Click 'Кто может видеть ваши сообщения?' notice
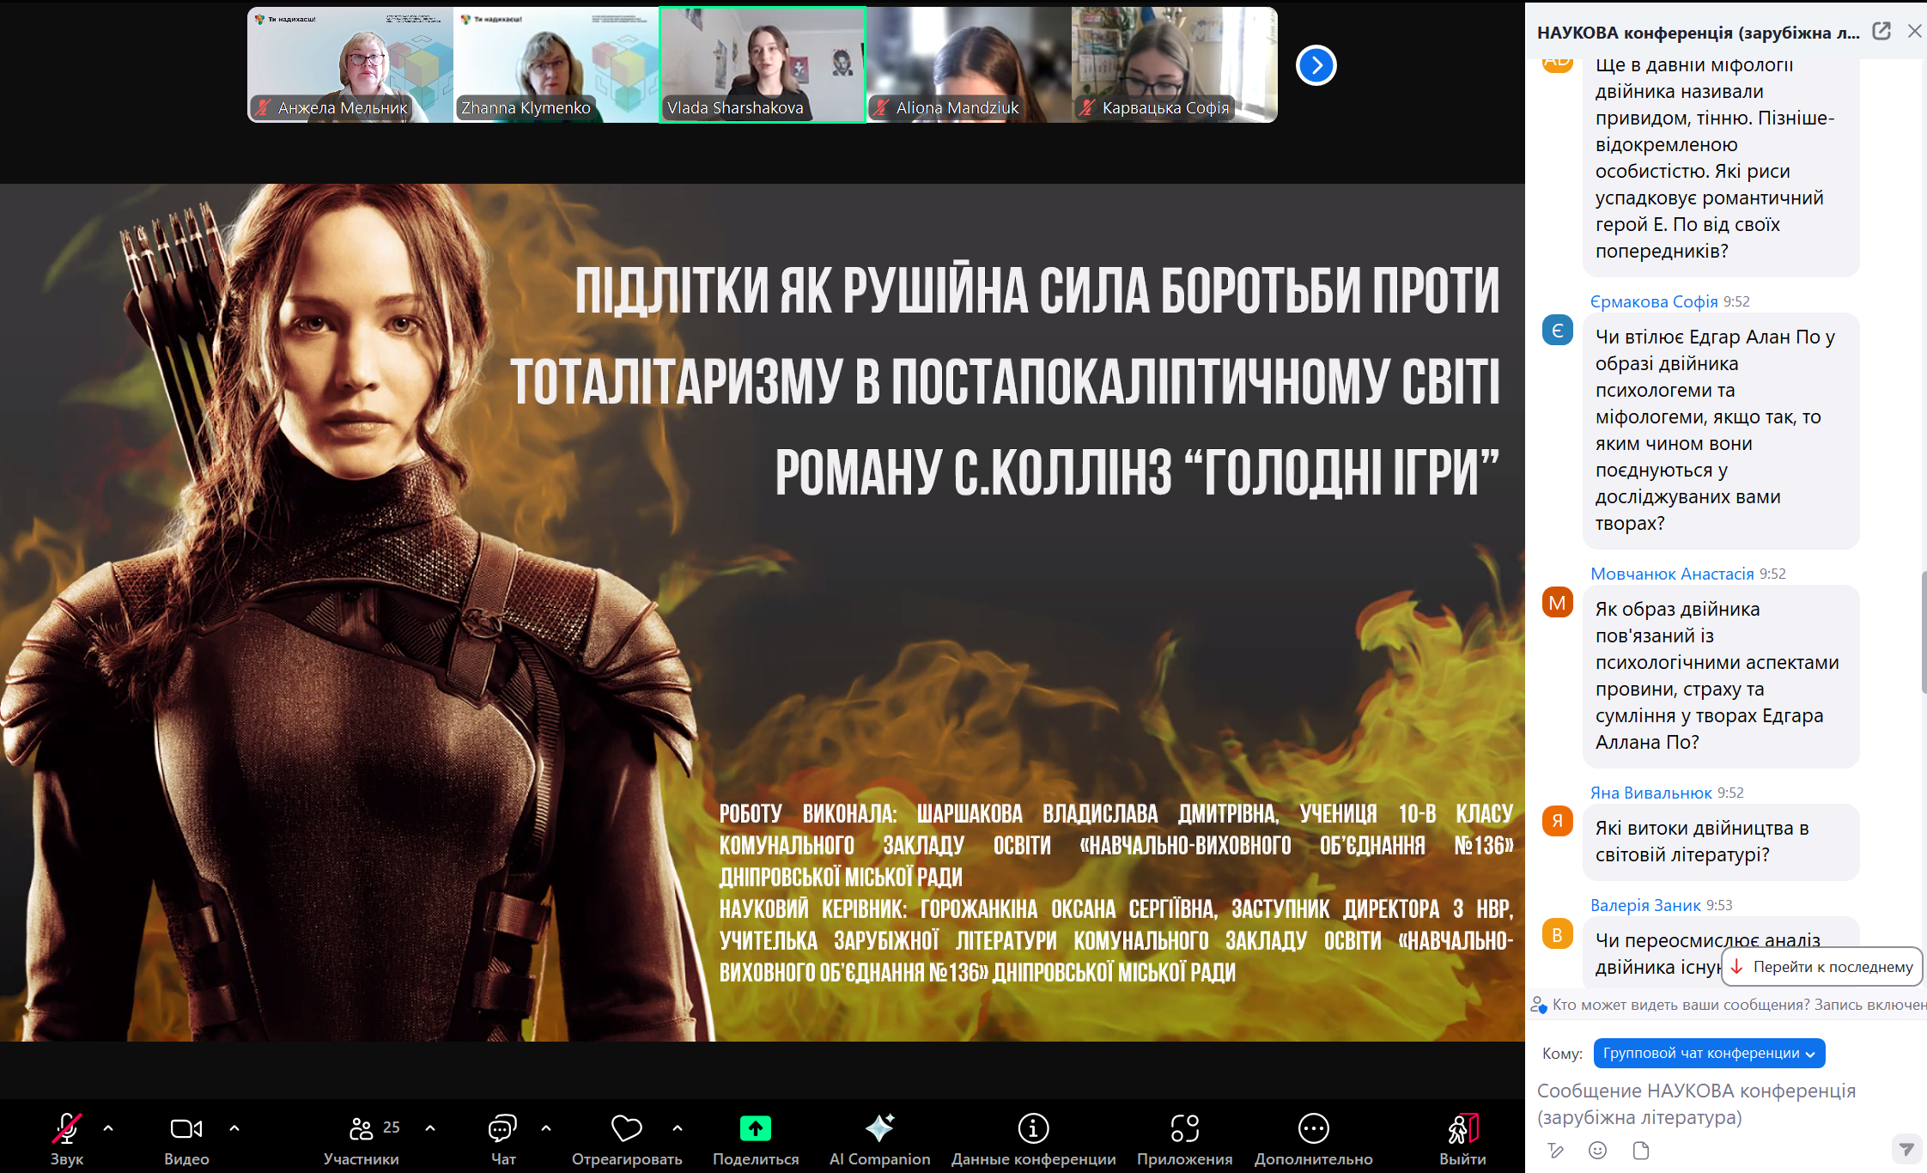Image resolution: width=1927 pixels, height=1173 pixels. click(x=1728, y=1005)
